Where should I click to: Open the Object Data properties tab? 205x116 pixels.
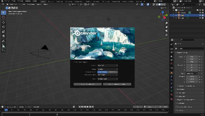tap(171, 91)
